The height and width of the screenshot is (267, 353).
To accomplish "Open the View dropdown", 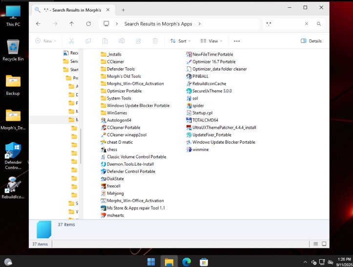I will click(x=211, y=41).
